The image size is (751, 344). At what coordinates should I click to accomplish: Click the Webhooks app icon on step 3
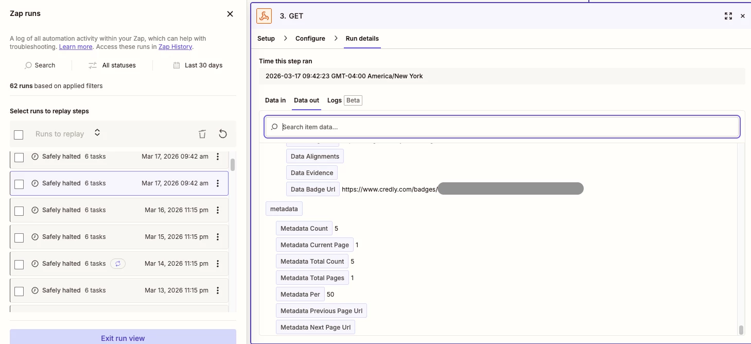[264, 16]
